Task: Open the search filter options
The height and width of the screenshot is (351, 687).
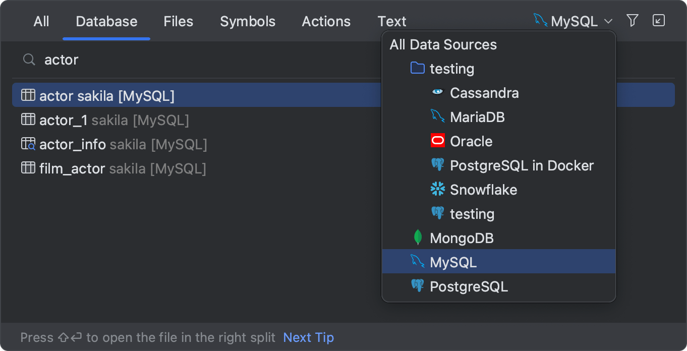Action: coord(632,21)
